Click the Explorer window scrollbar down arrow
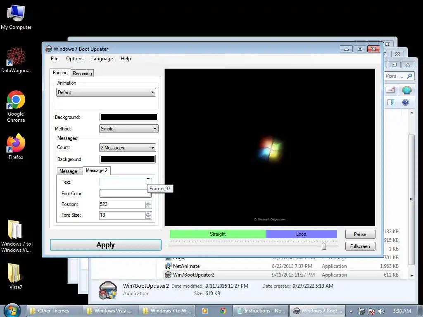Viewport: 423px width, 317px height. tap(412, 275)
